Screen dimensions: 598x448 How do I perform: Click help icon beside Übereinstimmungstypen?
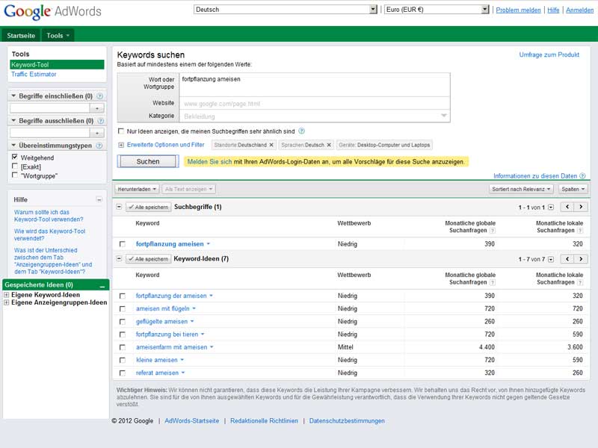[99, 146]
